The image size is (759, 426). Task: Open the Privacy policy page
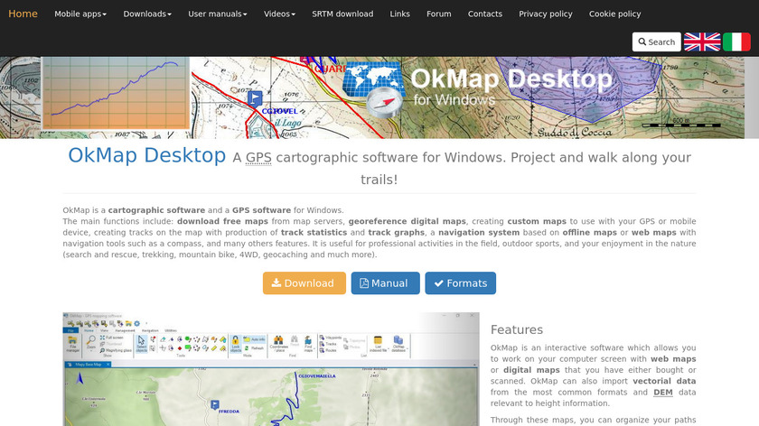pyautogui.click(x=546, y=14)
